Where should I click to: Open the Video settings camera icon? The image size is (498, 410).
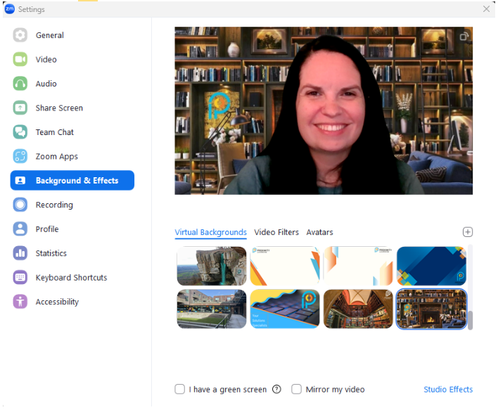[20, 60]
